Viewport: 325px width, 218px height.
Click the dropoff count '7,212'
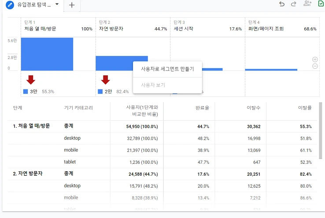[x=255, y=198]
